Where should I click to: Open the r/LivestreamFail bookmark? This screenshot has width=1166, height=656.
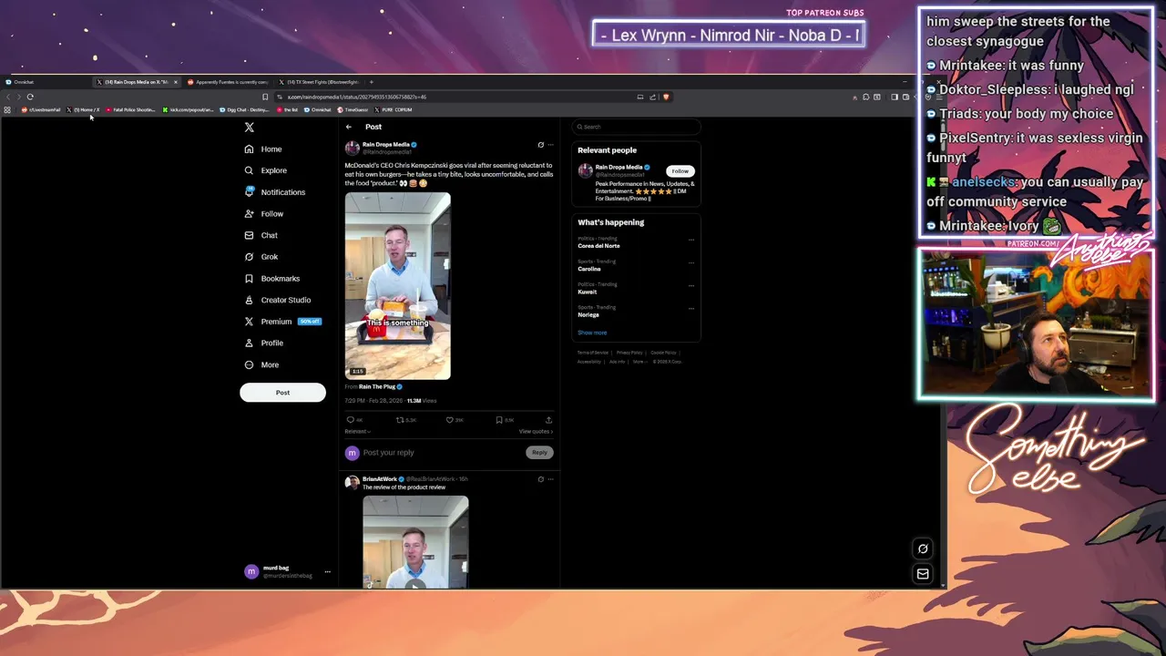click(41, 110)
